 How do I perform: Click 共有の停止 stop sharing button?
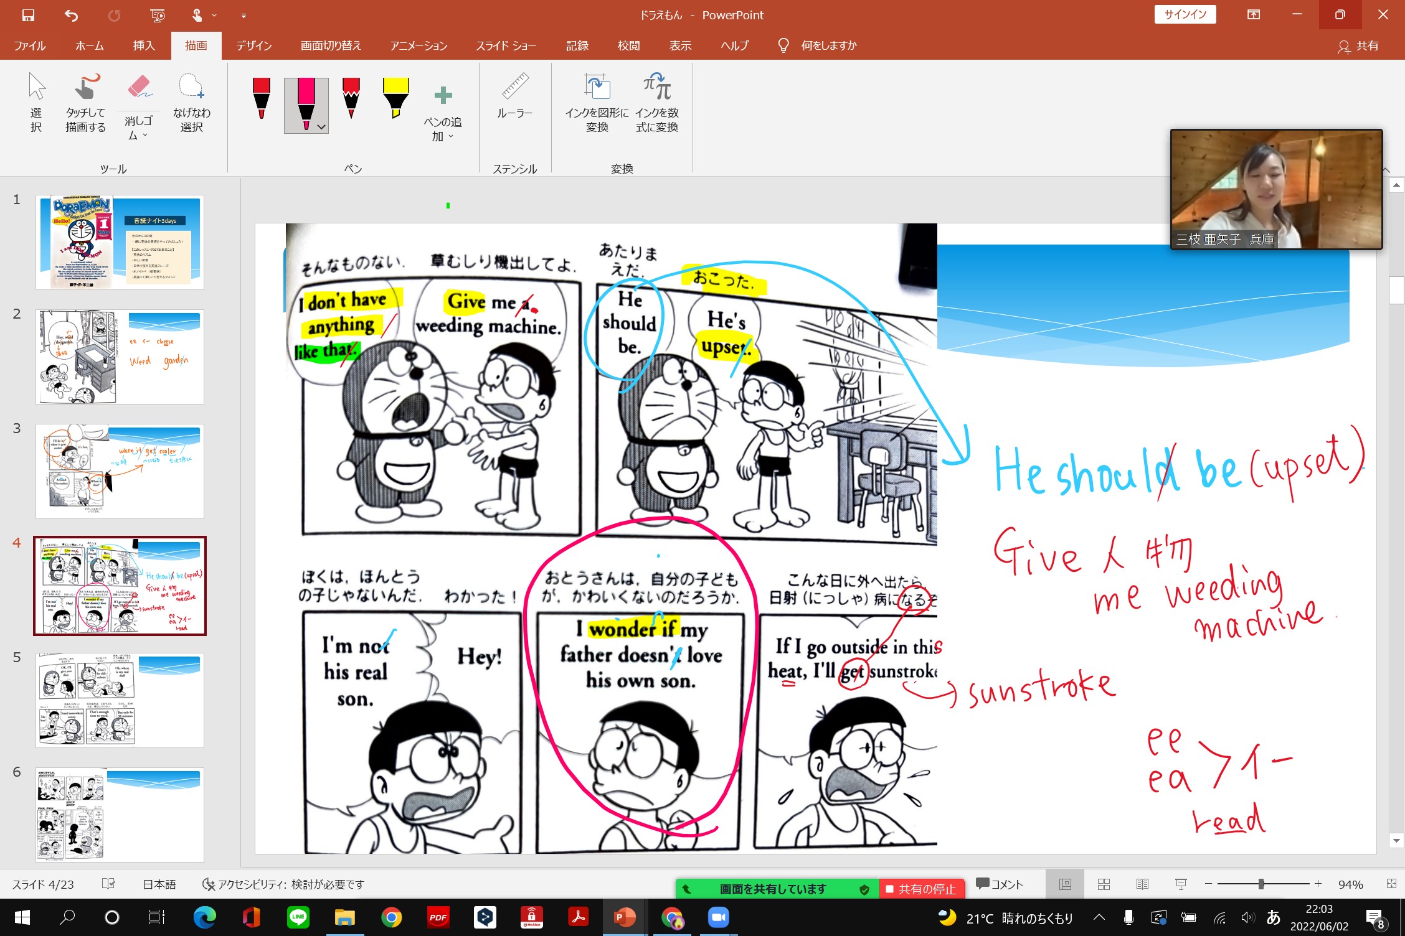[921, 889]
